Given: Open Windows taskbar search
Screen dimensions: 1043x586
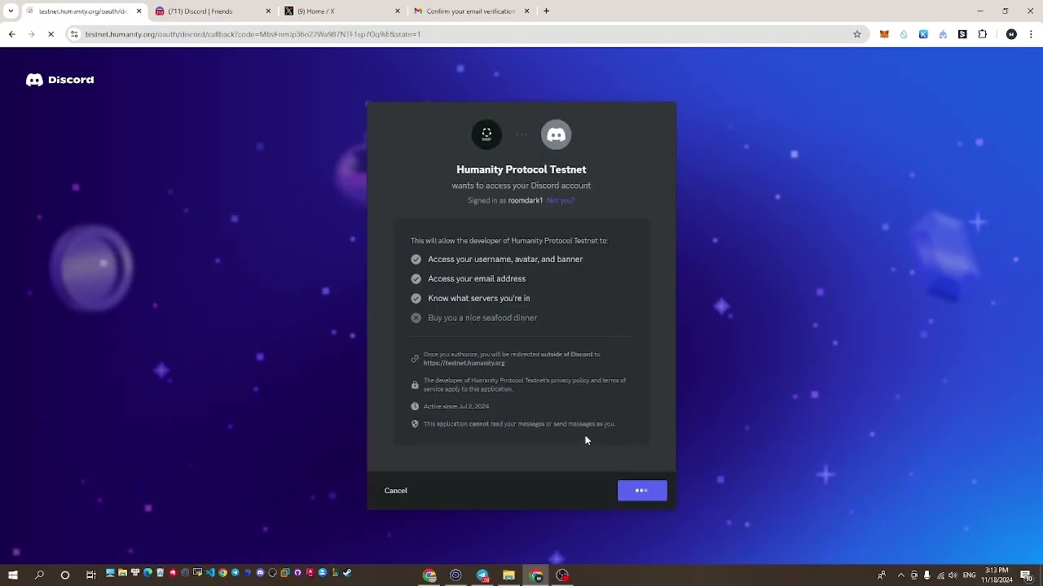Looking at the screenshot, I should pos(39,575).
